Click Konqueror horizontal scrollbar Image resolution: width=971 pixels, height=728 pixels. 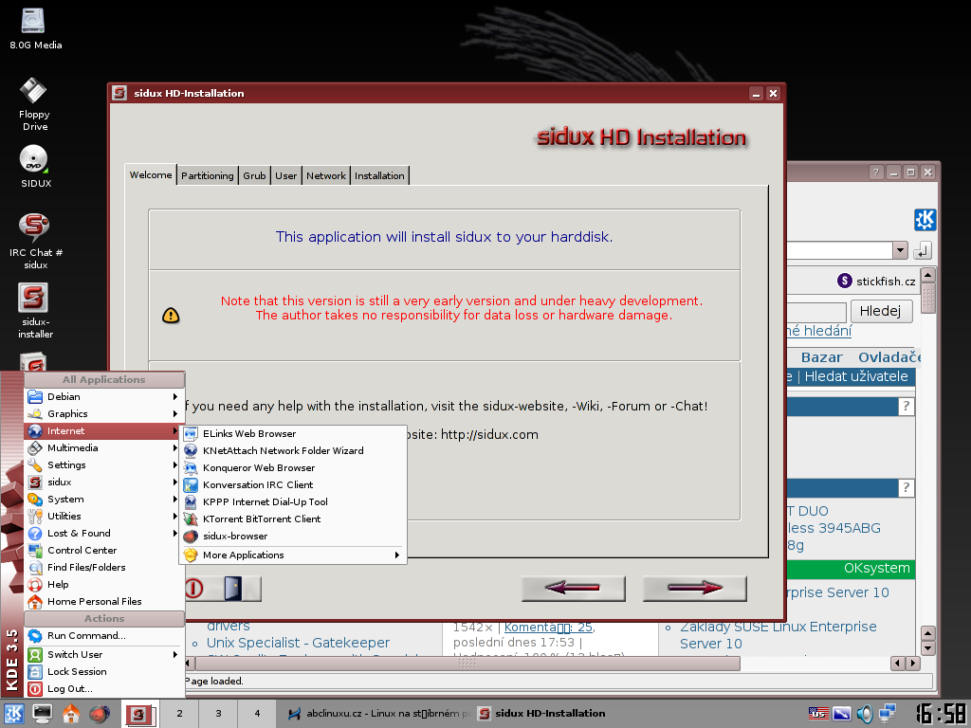pyautogui.click(x=467, y=664)
